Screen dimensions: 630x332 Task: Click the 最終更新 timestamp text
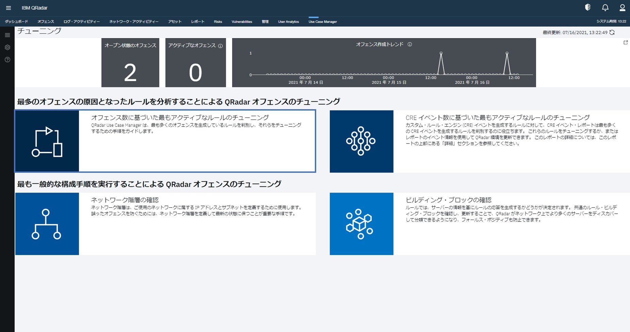[x=575, y=33]
